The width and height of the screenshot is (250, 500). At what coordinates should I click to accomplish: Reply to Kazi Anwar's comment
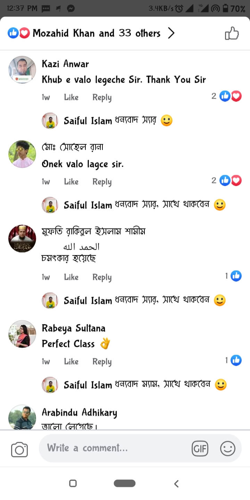click(x=102, y=98)
